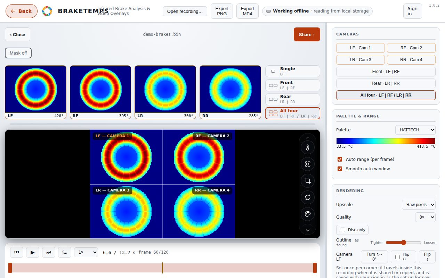Select the LR thumbnail at 300°

tap(165, 92)
